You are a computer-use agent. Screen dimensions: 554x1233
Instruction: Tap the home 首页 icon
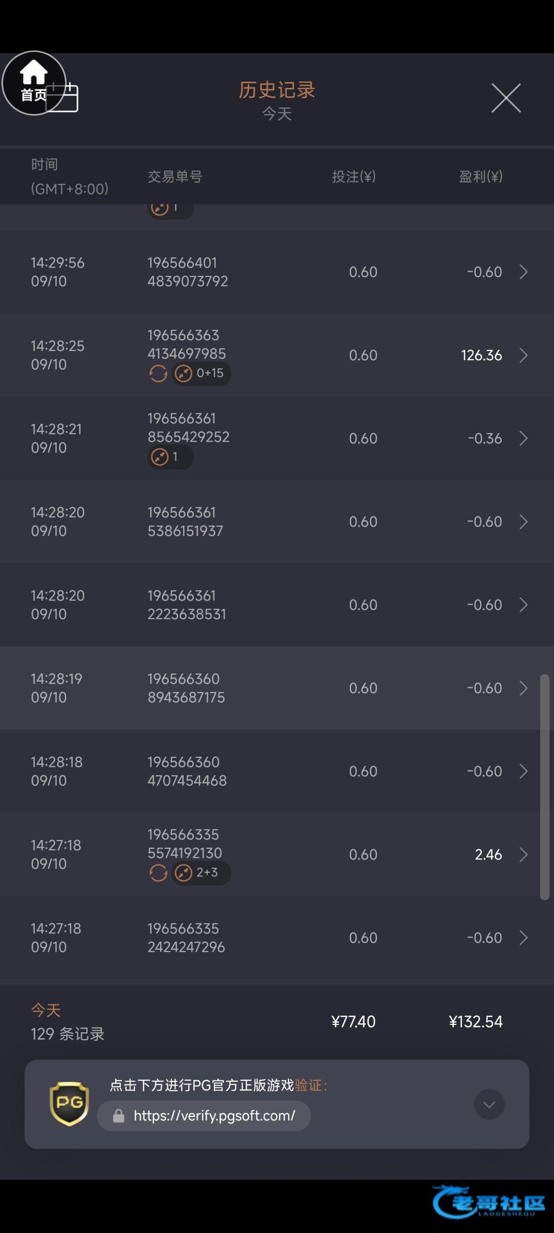(34, 82)
